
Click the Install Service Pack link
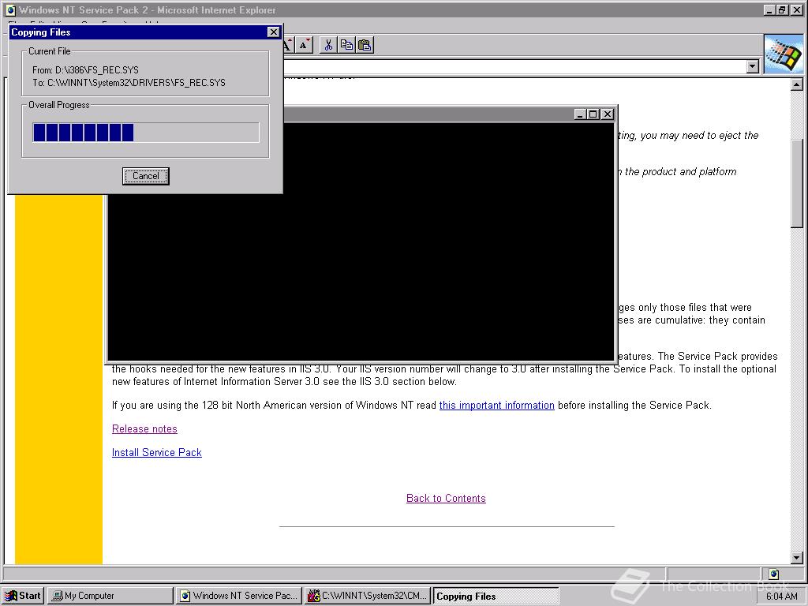(157, 452)
